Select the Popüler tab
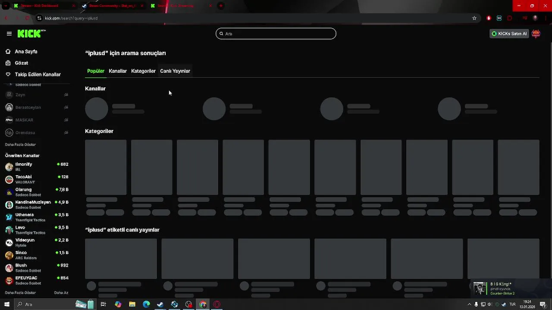 pyautogui.click(x=96, y=71)
